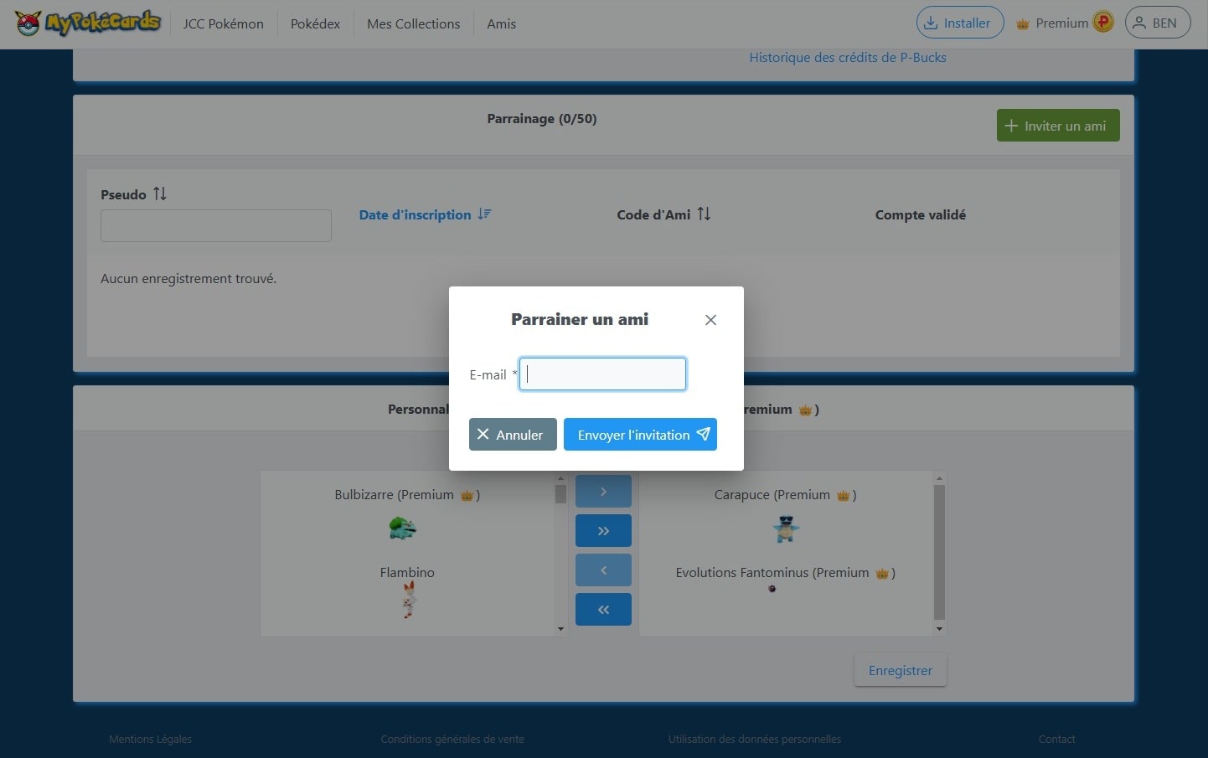Viewport: 1208px width, 758px height.
Task: Click the double left-arrow to remove all collections
Action: coord(603,609)
